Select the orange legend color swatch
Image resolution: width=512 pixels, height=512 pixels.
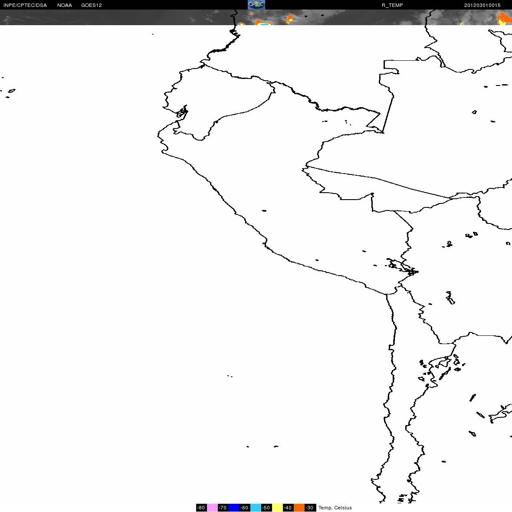click(299, 507)
